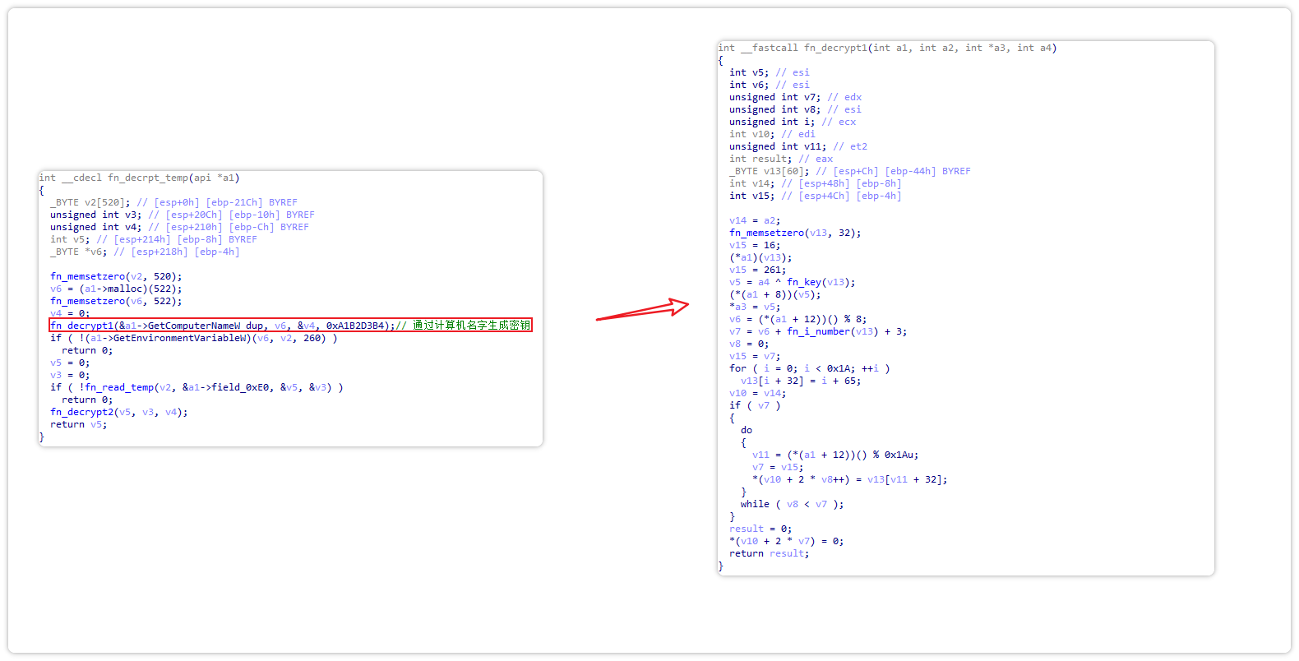Screen dimensions: 1299x661
Task: Click the red-boxed fn_decrypt1 call line
Action: [222, 326]
